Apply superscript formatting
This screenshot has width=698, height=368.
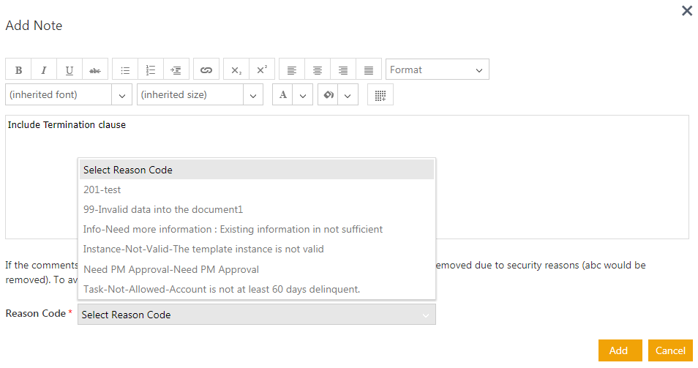[x=261, y=70]
